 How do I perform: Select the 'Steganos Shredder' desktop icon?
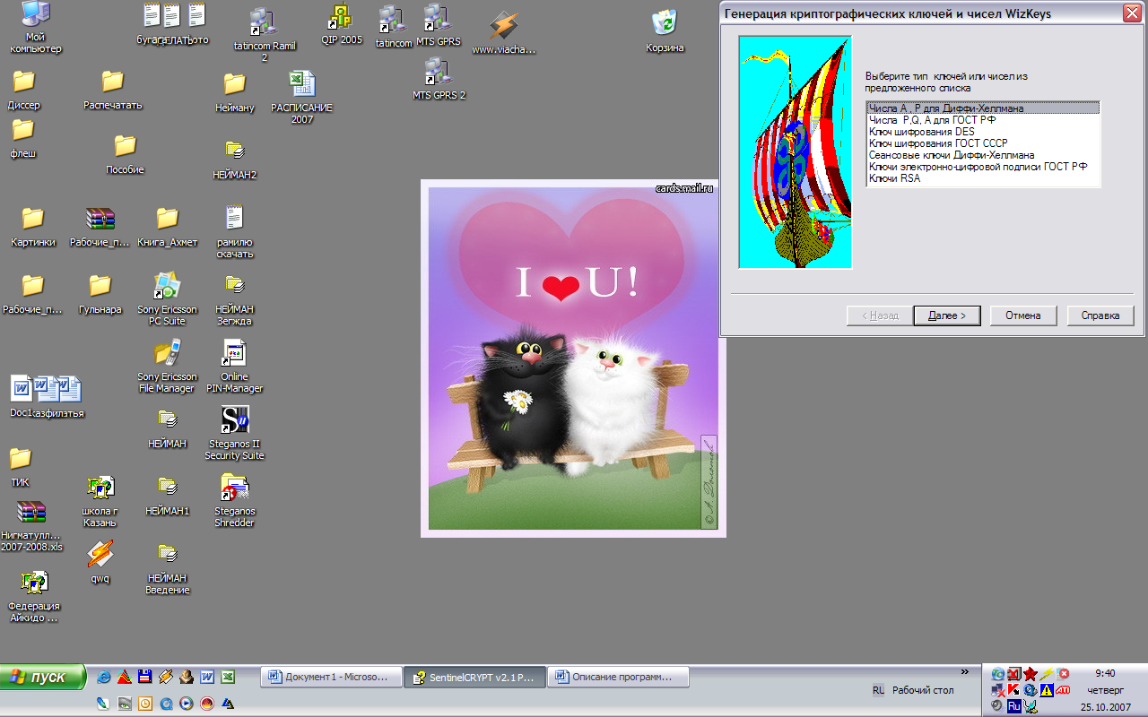coord(234,501)
